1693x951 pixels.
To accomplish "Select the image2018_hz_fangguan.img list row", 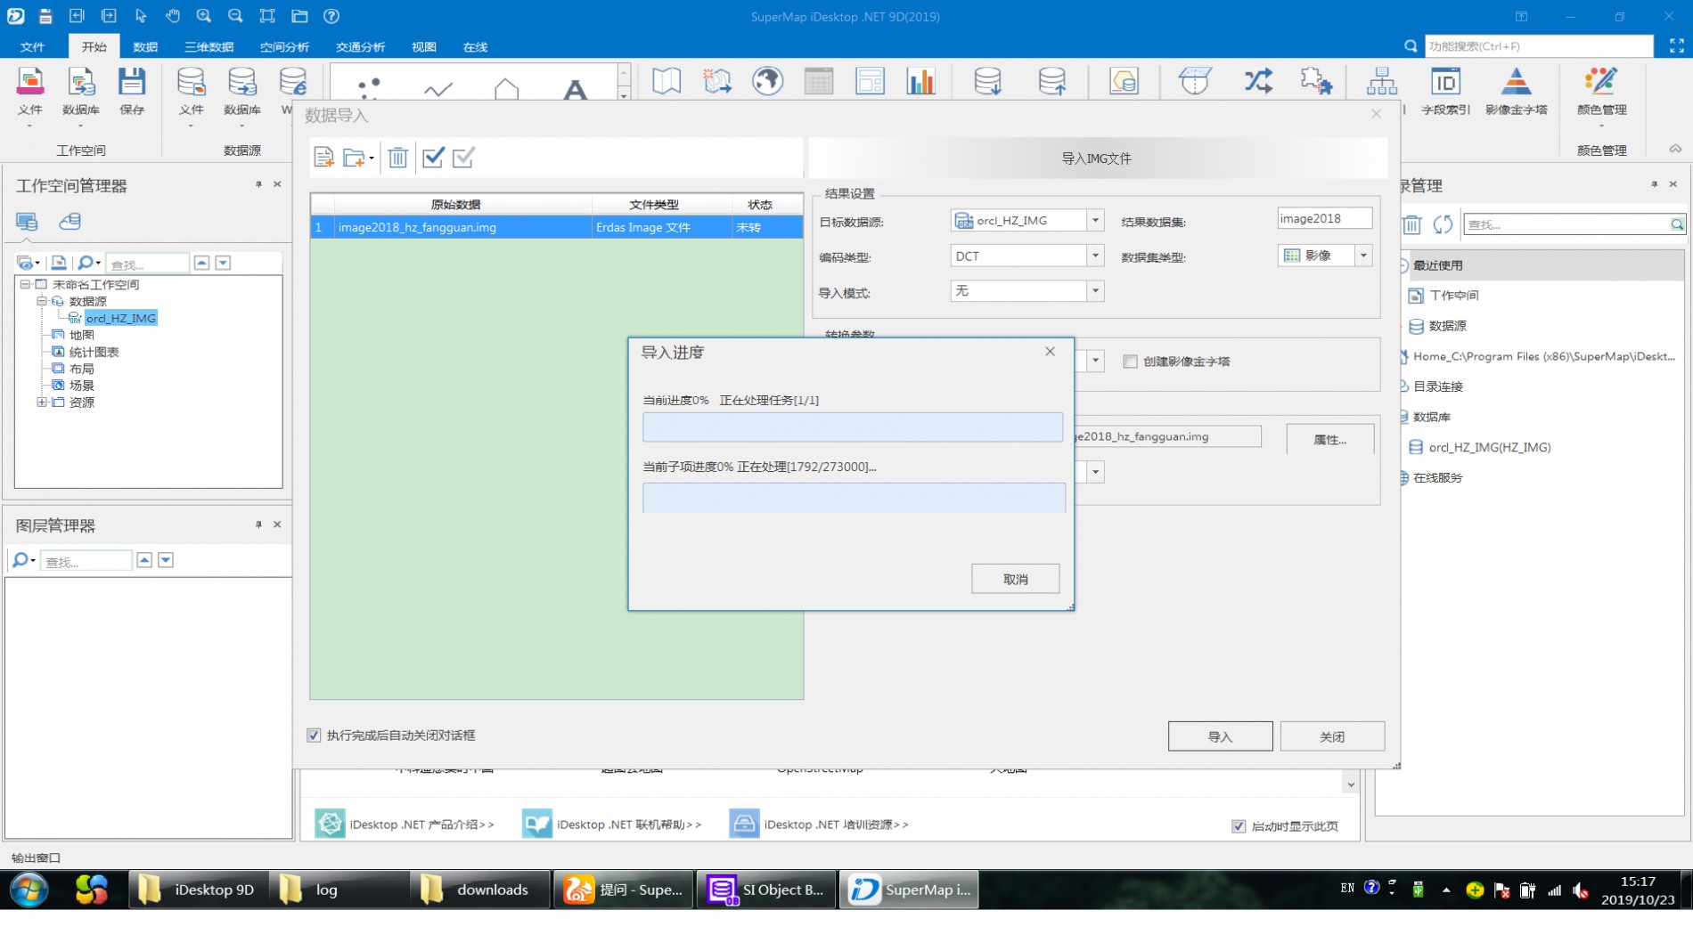I will pos(556,227).
